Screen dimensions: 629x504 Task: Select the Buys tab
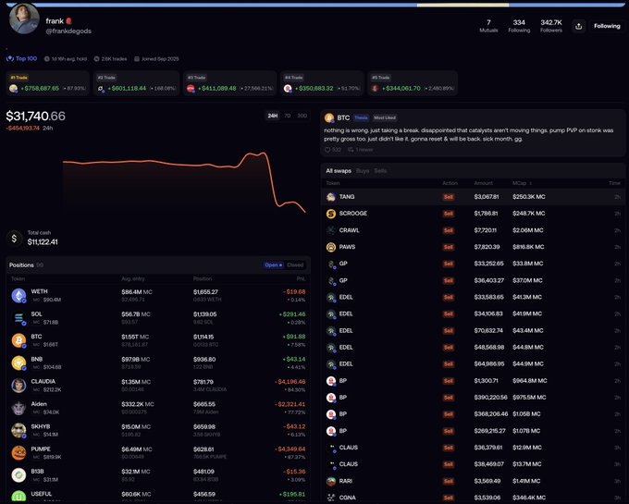363,171
